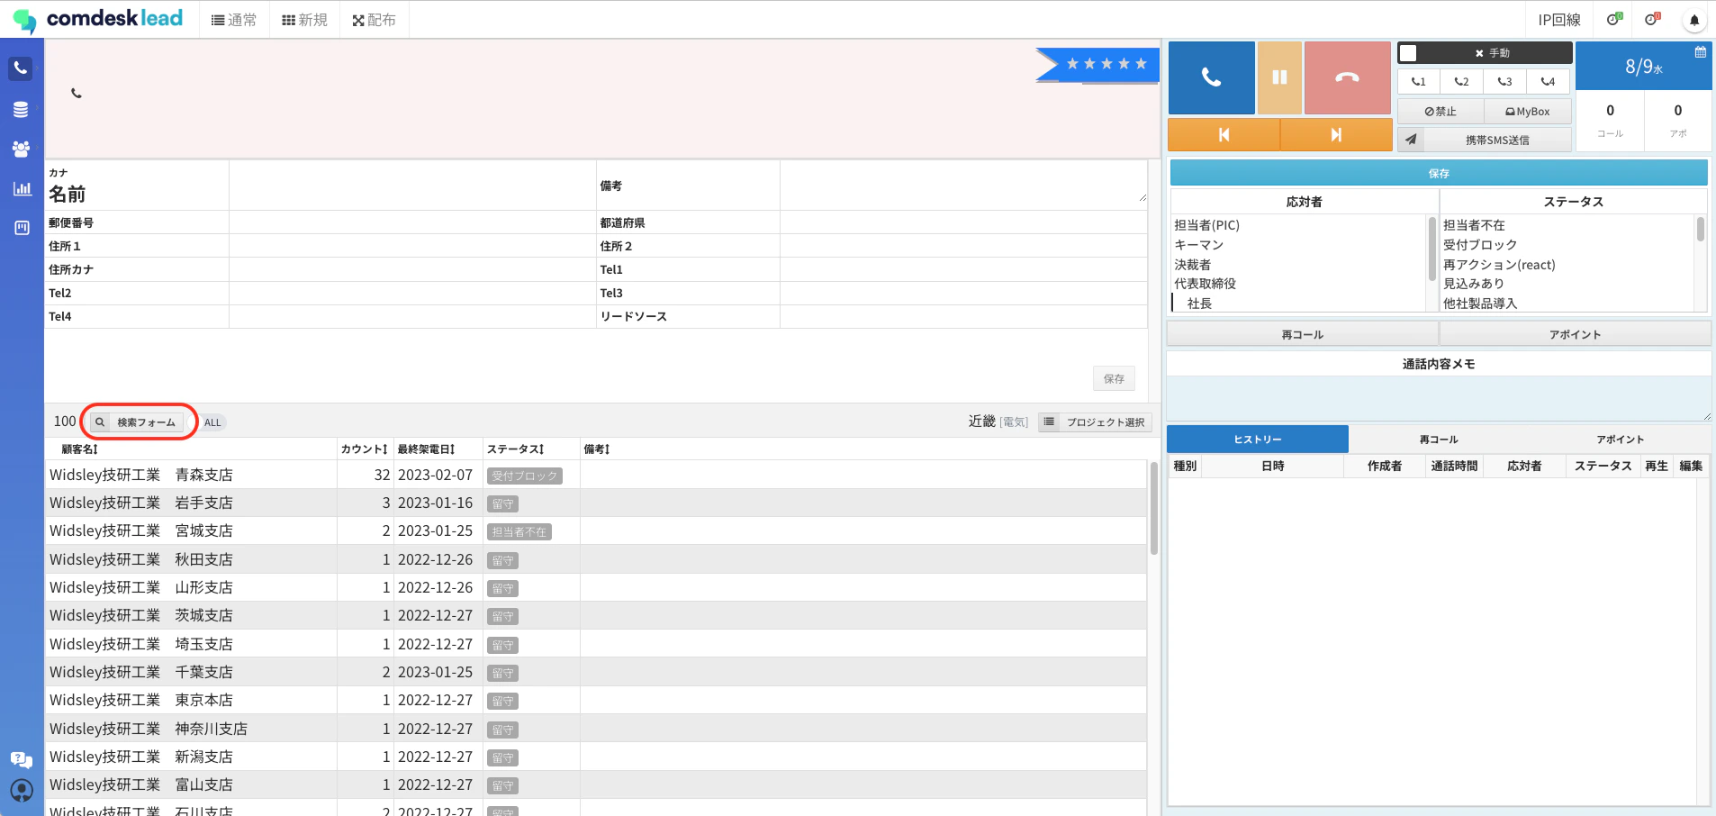This screenshot has width=1716, height=816.
Task: Open MyBox
Action: [1528, 112]
